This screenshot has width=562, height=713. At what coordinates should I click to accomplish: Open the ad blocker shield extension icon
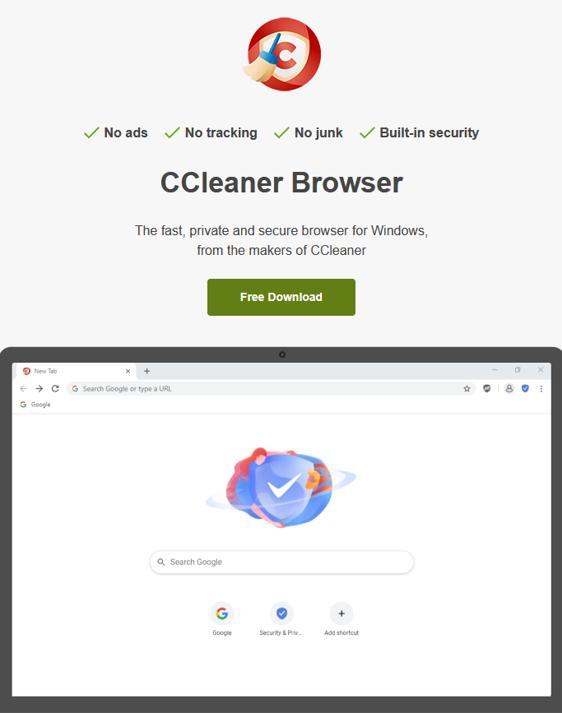pyautogui.click(x=487, y=388)
